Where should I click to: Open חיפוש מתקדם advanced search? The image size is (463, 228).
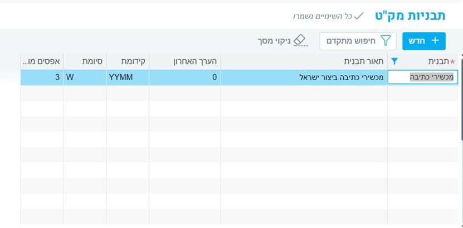[x=357, y=41]
